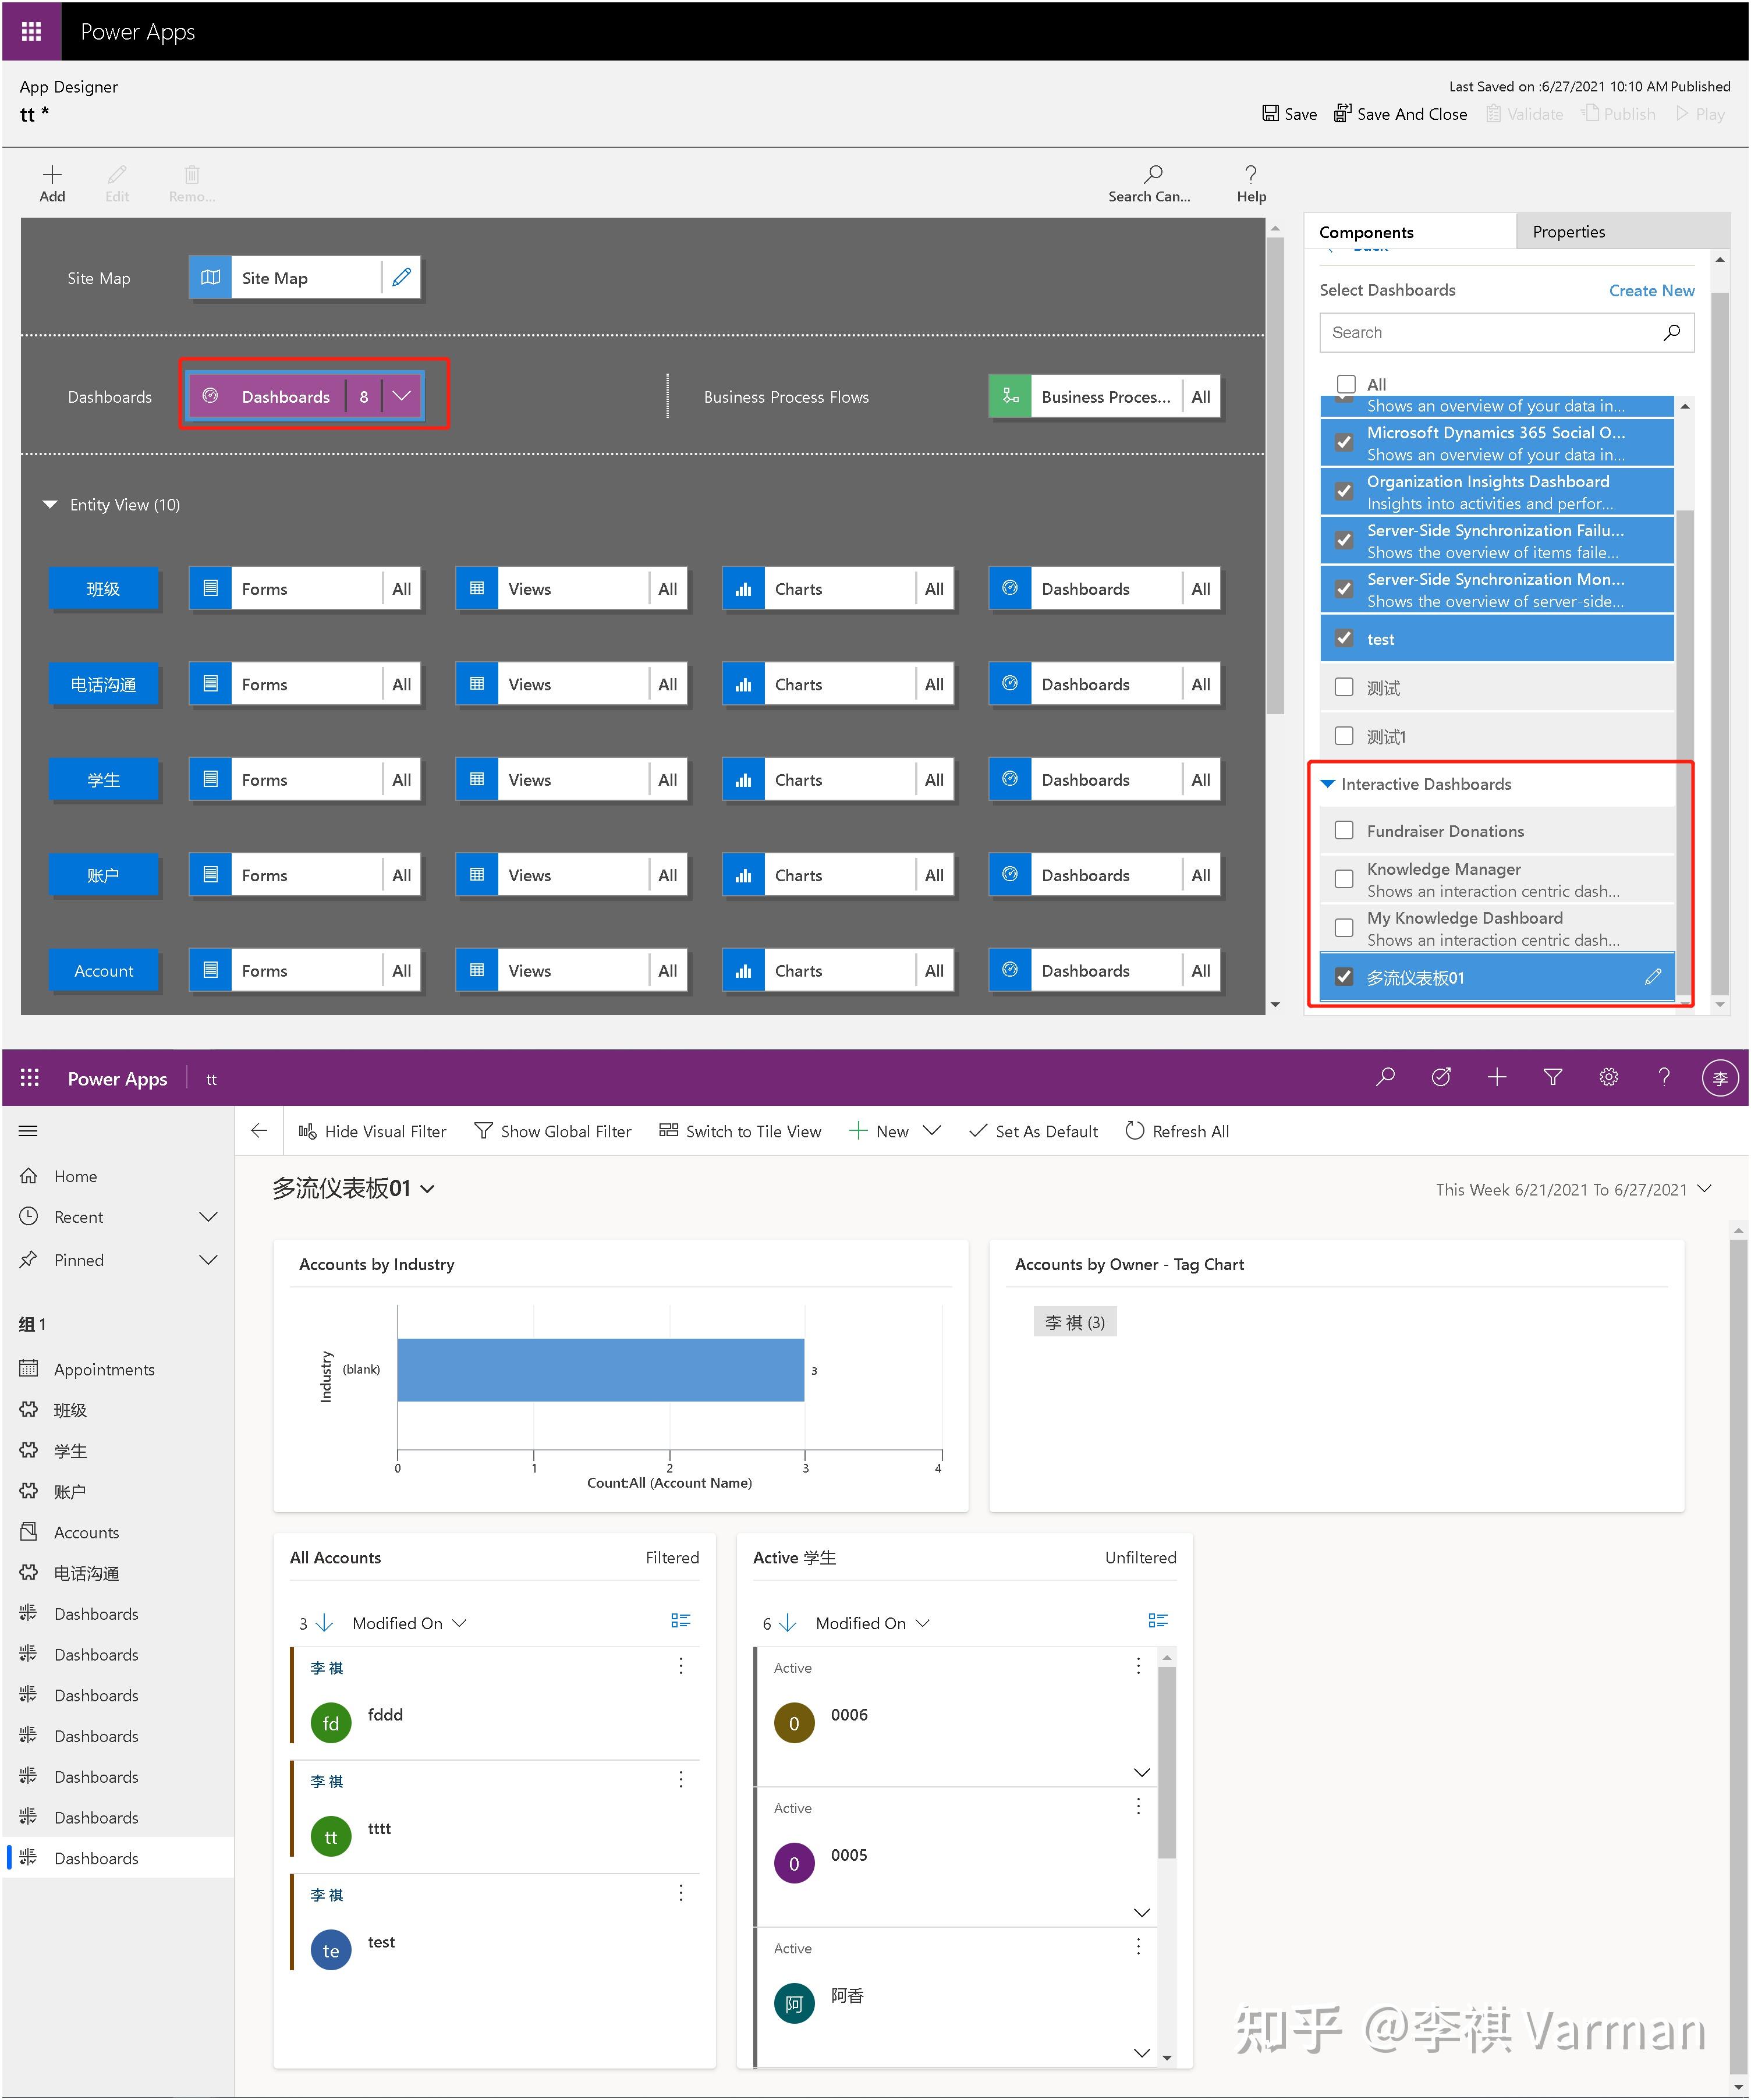The width and height of the screenshot is (1751, 2100).
Task: Expand the Recent menu in sidebar
Action: tap(208, 1217)
